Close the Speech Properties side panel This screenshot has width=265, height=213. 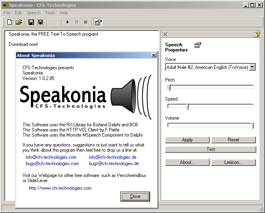pyautogui.click(x=165, y=34)
